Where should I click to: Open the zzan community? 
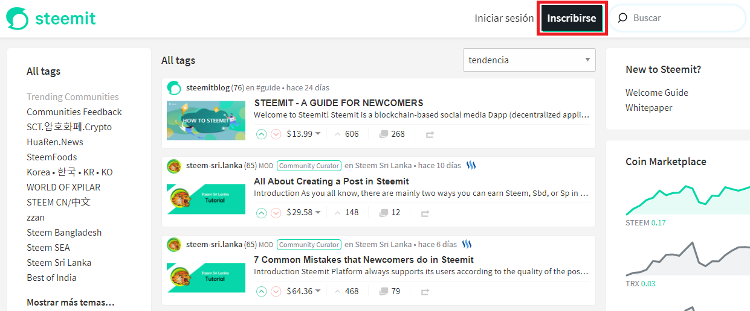click(x=36, y=218)
